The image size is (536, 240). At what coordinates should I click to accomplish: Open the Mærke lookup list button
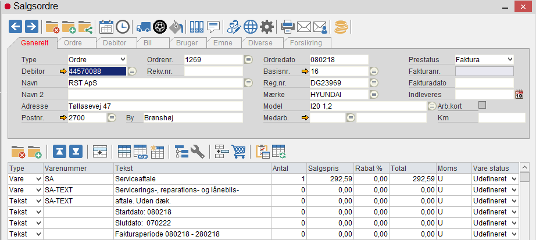click(x=374, y=94)
